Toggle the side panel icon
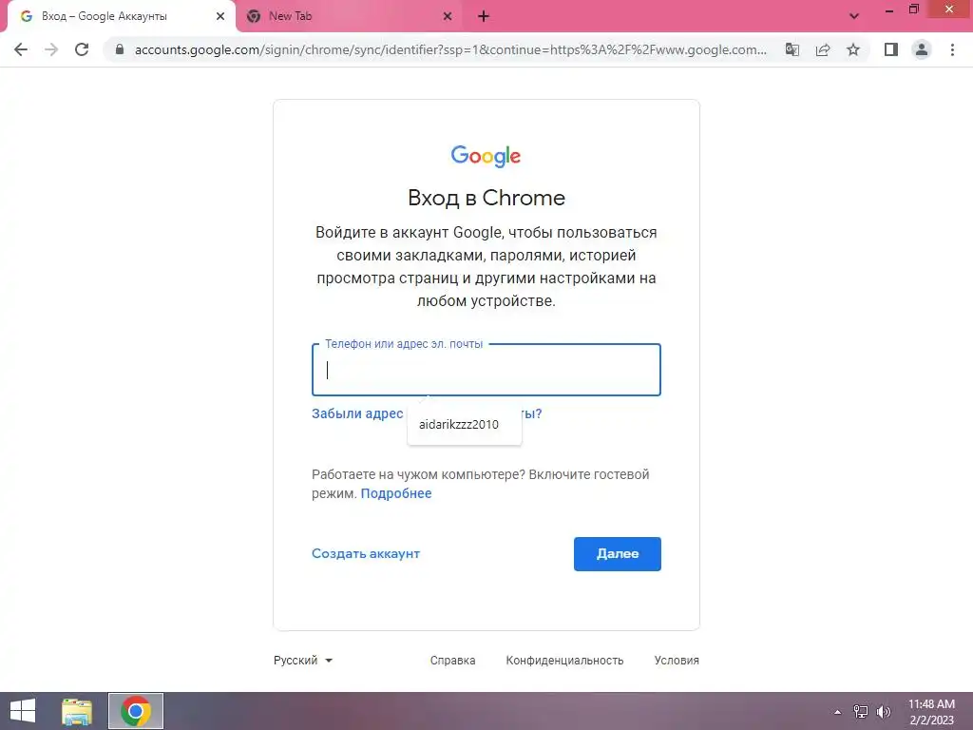 click(x=891, y=49)
